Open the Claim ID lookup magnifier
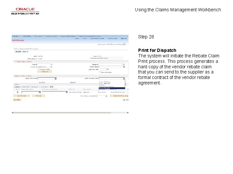Image resolution: width=233 pixels, height=174 pixels. pyautogui.click(x=51, y=64)
